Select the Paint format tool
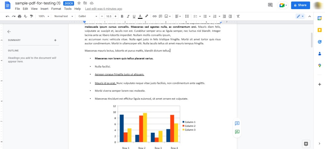325x149 pixels. [x=31, y=16]
